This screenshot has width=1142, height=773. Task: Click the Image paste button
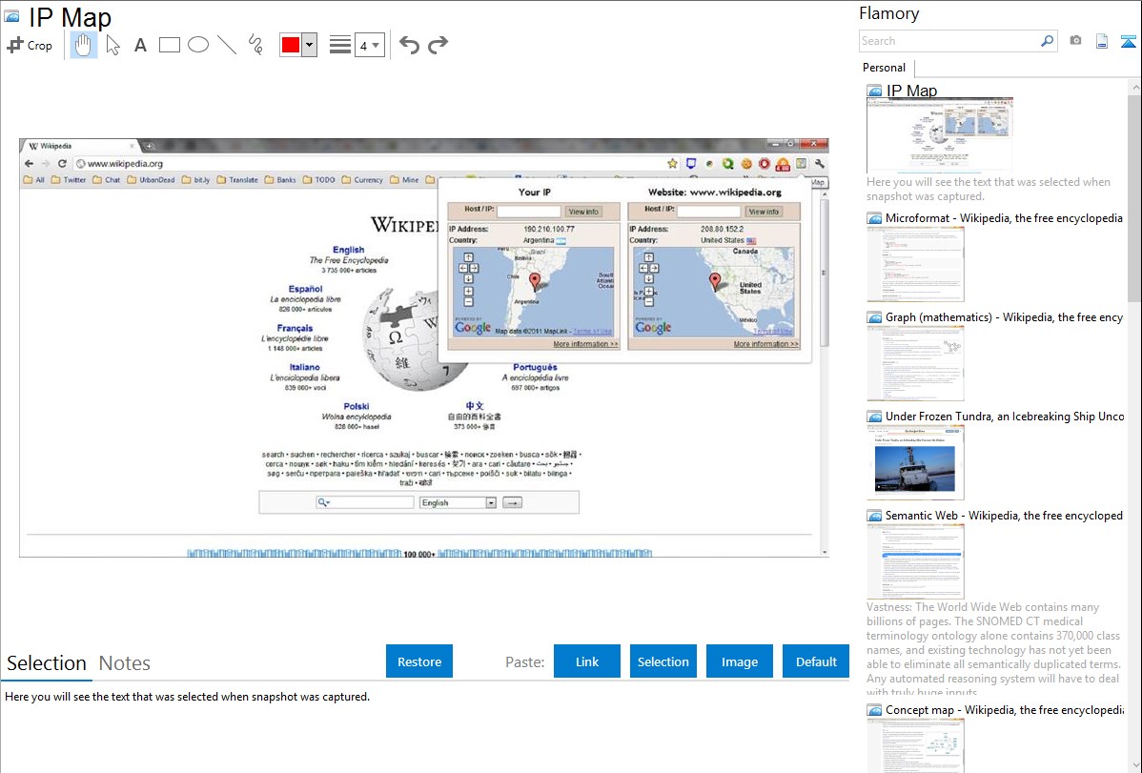(x=740, y=661)
